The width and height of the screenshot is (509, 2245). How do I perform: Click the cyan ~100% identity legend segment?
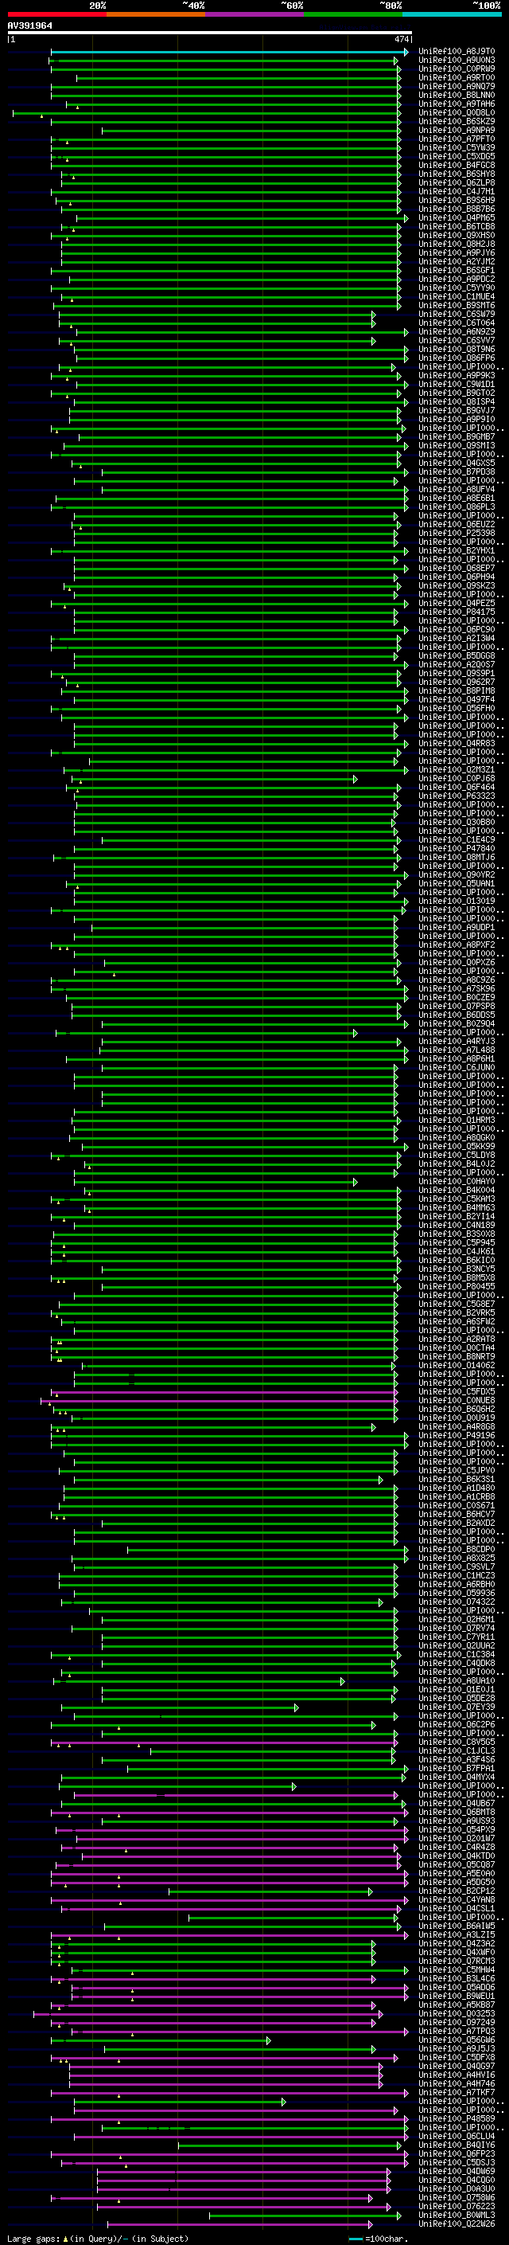click(x=452, y=14)
